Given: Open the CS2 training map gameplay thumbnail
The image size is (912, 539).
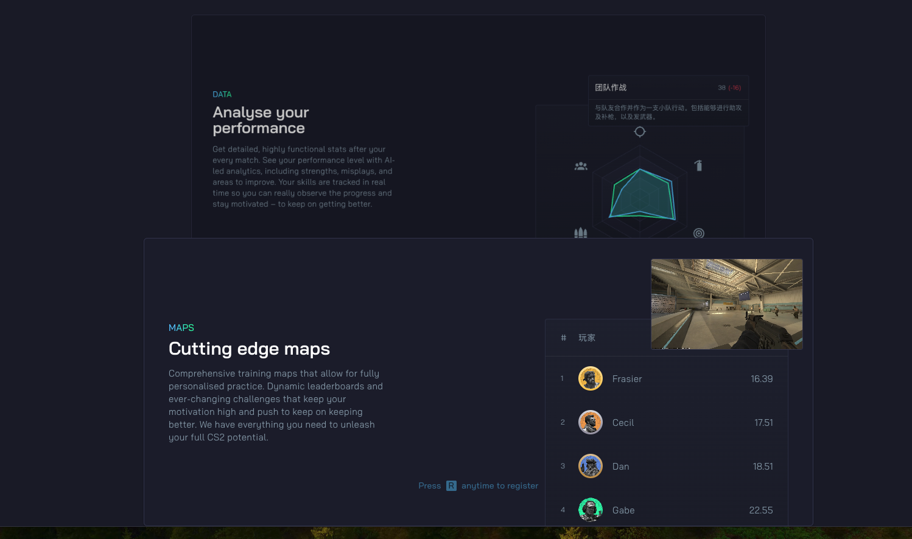Looking at the screenshot, I should coord(727,304).
